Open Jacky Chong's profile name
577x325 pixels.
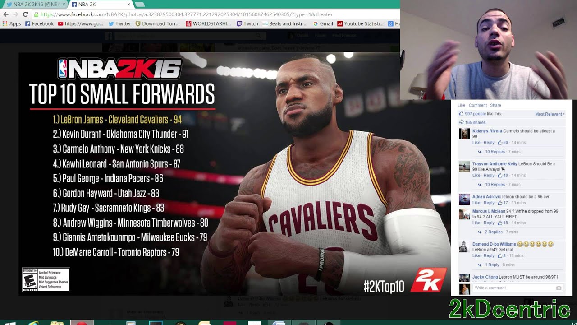pos(485,277)
